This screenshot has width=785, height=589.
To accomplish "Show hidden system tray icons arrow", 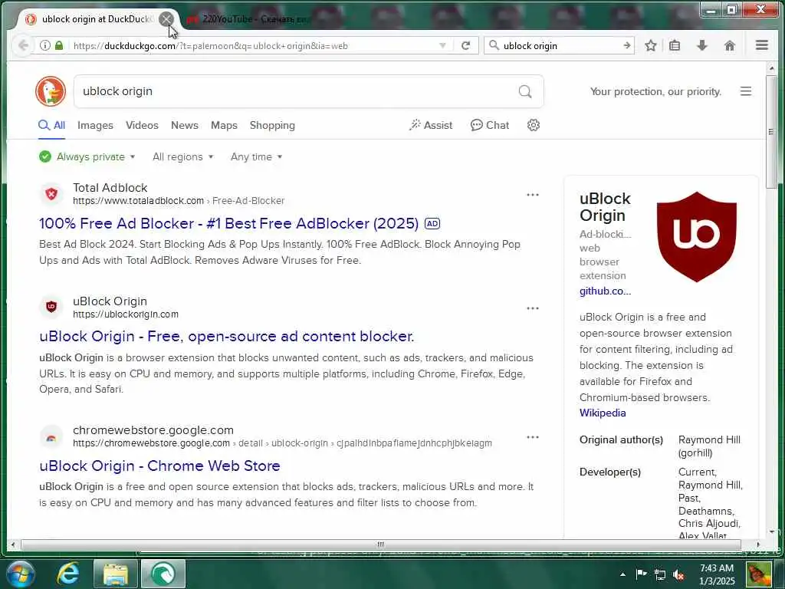I will click(x=622, y=574).
